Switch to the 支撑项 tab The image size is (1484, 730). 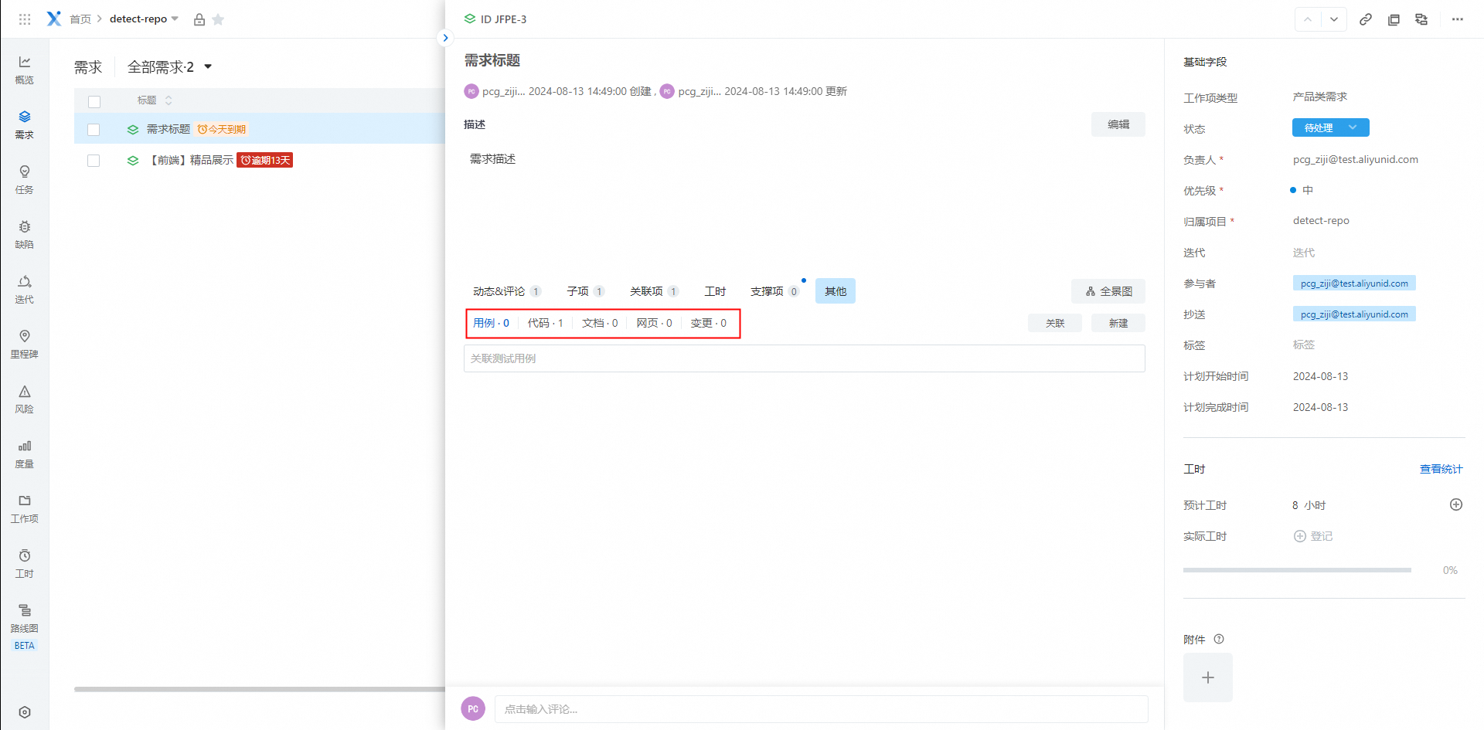click(774, 291)
